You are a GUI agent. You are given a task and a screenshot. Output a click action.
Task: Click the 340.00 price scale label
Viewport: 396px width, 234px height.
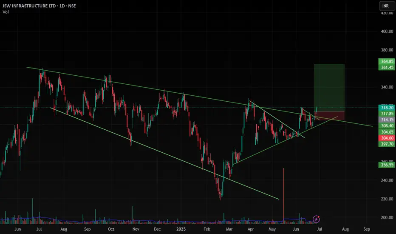(387, 87)
